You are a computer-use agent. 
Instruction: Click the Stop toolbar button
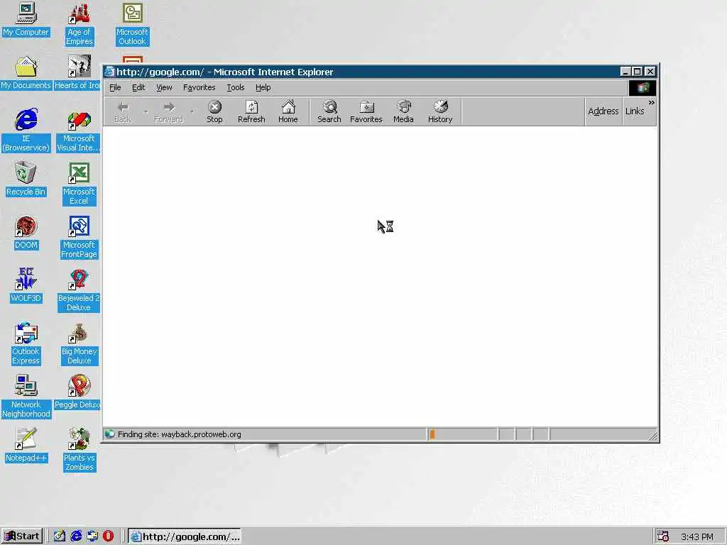(x=214, y=111)
